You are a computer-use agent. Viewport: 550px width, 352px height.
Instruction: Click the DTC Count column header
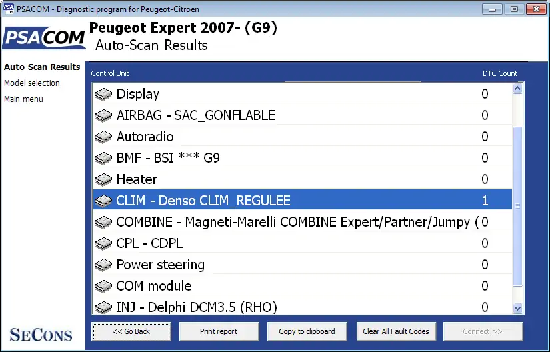[x=500, y=73]
